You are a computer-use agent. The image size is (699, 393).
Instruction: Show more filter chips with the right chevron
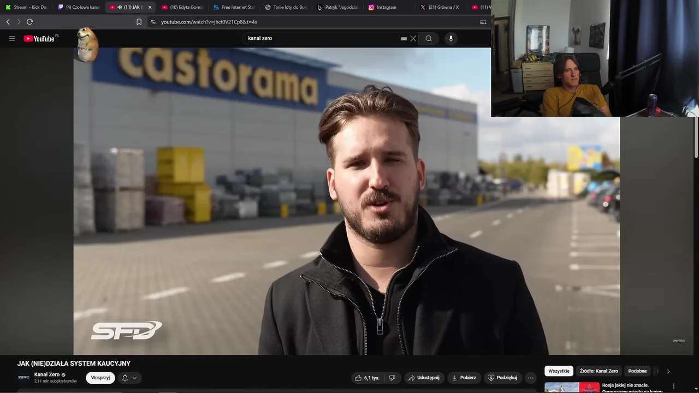coord(668,371)
